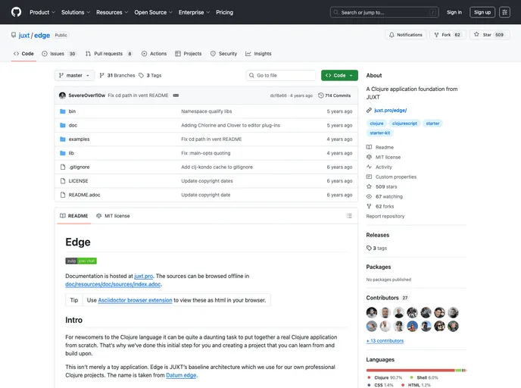Click the bin folder icon
The image size is (521, 388).
(62, 111)
